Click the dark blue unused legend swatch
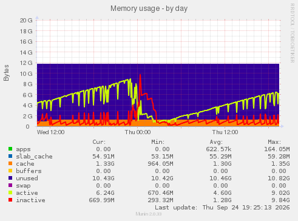Viewport: 298px width, 221px height. [x=10, y=178]
